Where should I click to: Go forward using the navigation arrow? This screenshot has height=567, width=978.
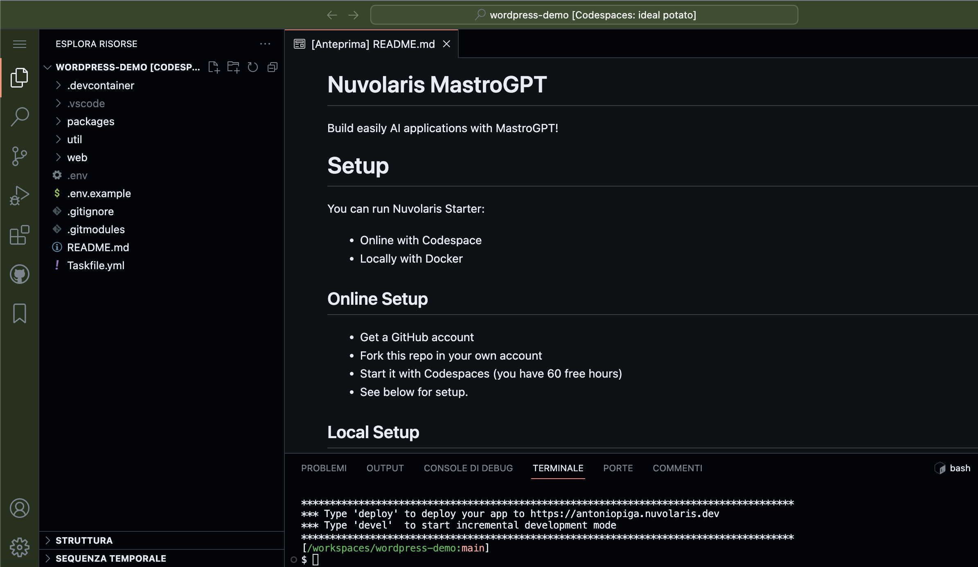[354, 15]
